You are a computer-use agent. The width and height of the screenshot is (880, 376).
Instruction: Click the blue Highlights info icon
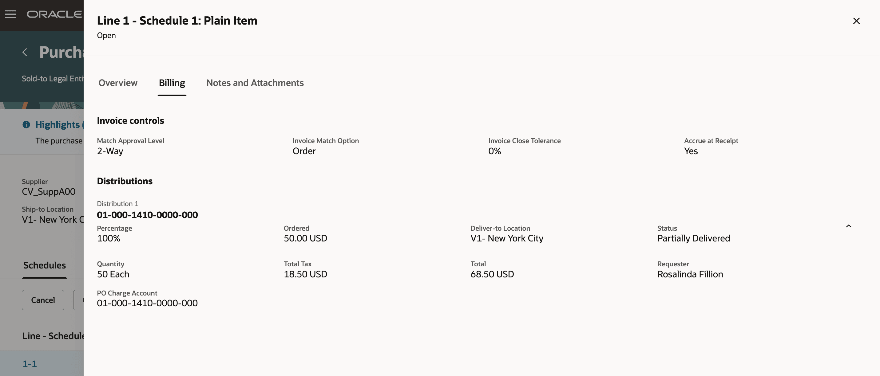click(26, 124)
